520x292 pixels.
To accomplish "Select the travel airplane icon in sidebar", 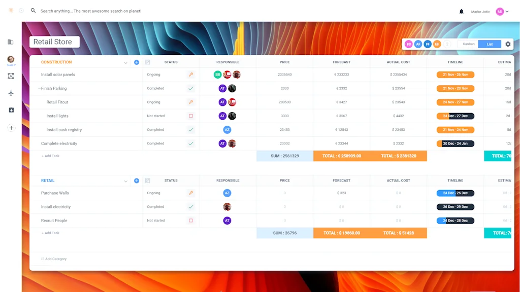I will 11,93.
